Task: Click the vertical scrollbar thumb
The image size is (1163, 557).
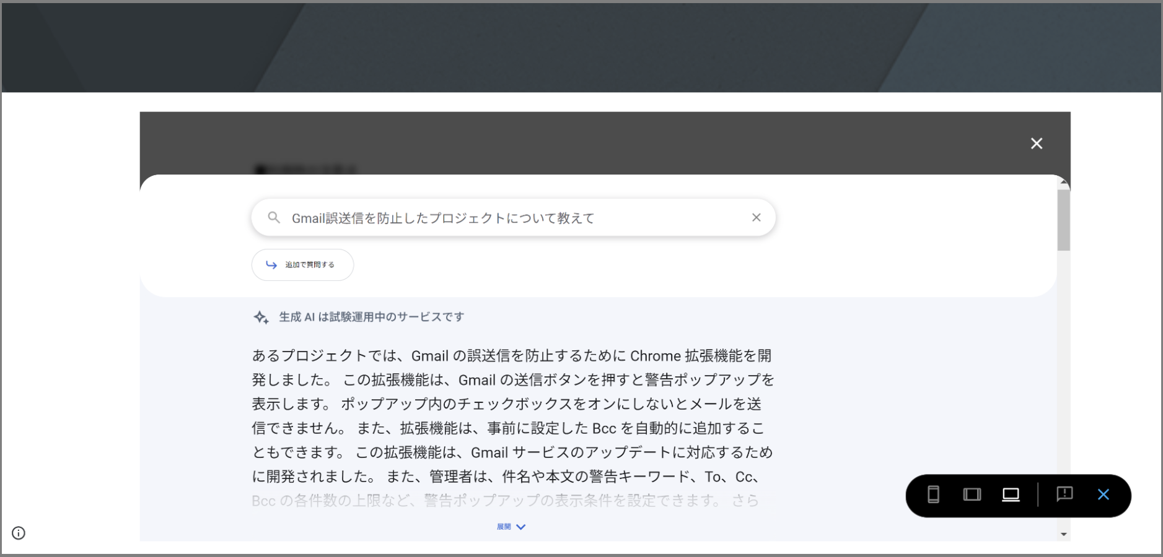Action: coord(1064,220)
